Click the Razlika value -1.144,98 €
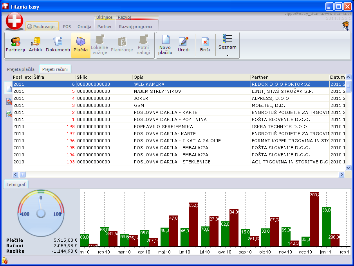This screenshot has height=266, width=354. coord(65,251)
